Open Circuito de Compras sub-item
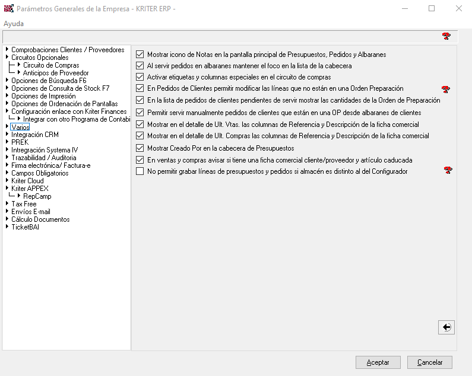This screenshot has height=376, width=472. tap(51, 65)
